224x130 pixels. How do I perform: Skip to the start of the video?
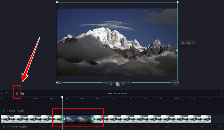[x=105, y=83]
